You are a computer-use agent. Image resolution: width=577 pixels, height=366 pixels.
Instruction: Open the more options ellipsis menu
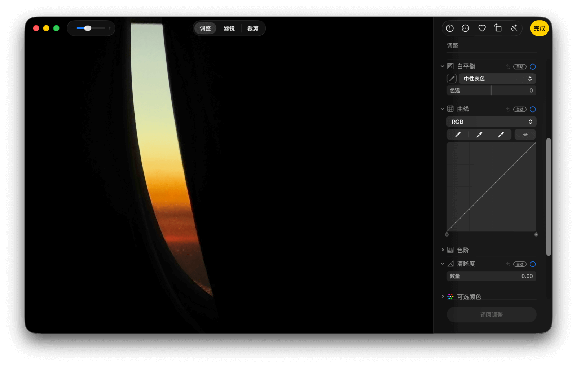point(466,28)
